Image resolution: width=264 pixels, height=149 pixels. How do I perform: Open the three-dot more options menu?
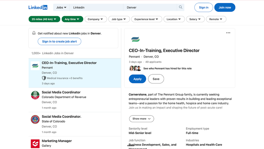(x=228, y=33)
